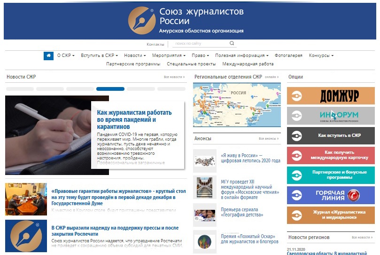
Task: Click the round table meeting thumbnail
Action: point(26,199)
